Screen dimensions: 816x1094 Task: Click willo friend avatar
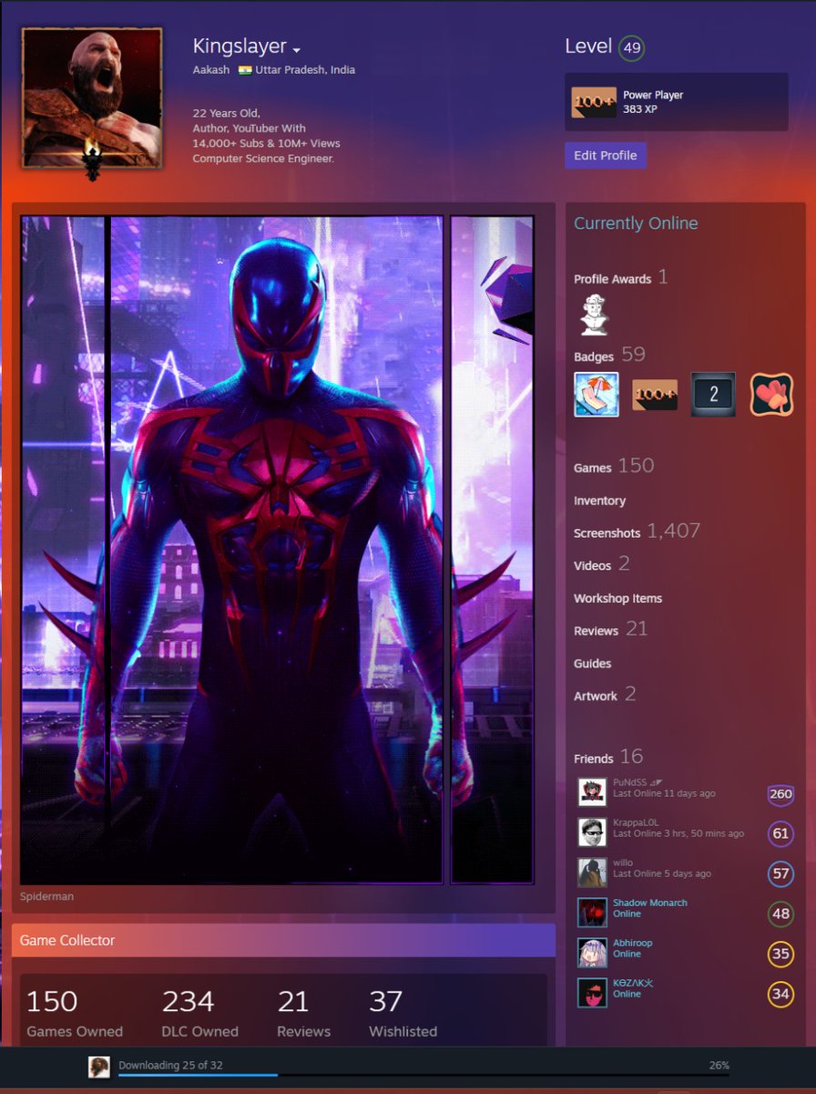coord(592,872)
